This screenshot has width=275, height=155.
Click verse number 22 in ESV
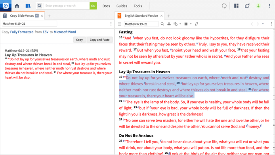[x=120, y=101]
